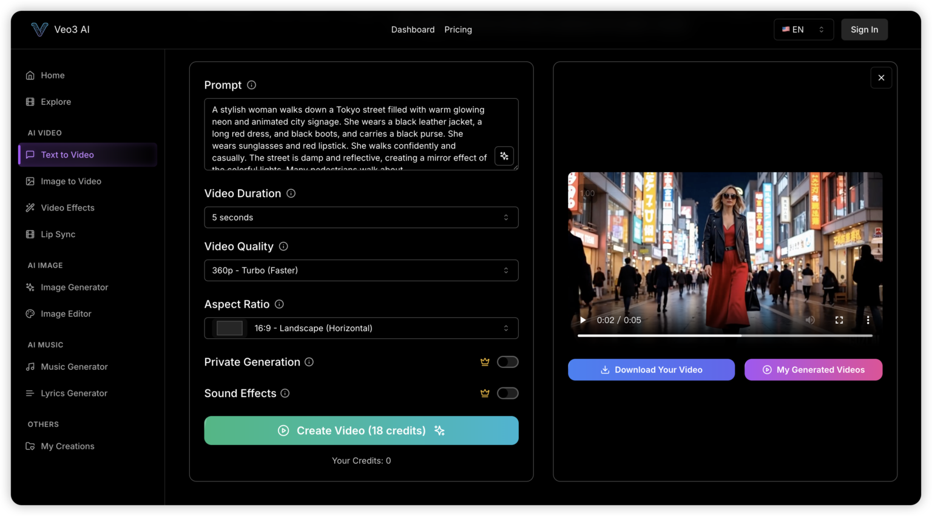Screen dimensions: 932x516
Task: Open the Image Generator tool
Action: point(75,287)
